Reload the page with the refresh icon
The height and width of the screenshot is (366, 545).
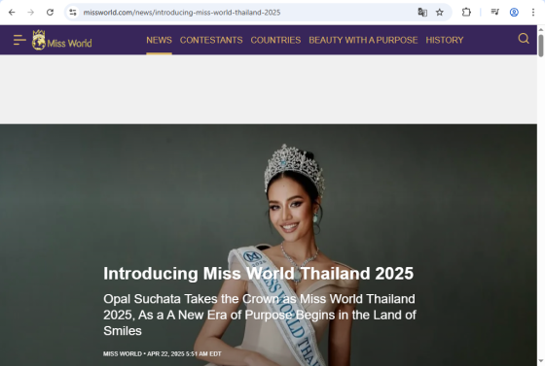(50, 13)
